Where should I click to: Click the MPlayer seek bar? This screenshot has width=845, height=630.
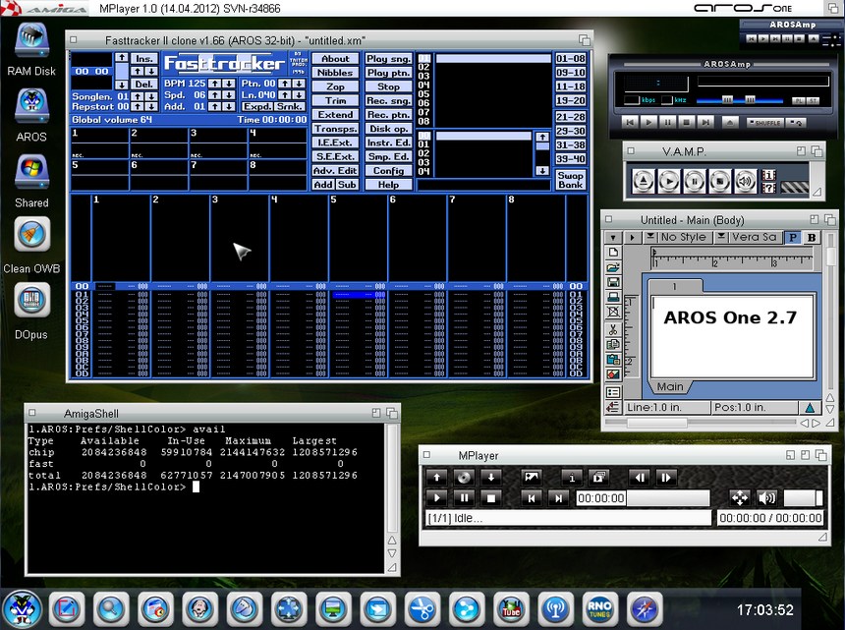pos(644,498)
